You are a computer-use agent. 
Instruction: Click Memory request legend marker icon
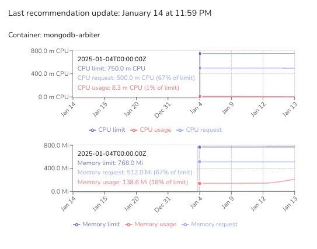click(x=185, y=225)
